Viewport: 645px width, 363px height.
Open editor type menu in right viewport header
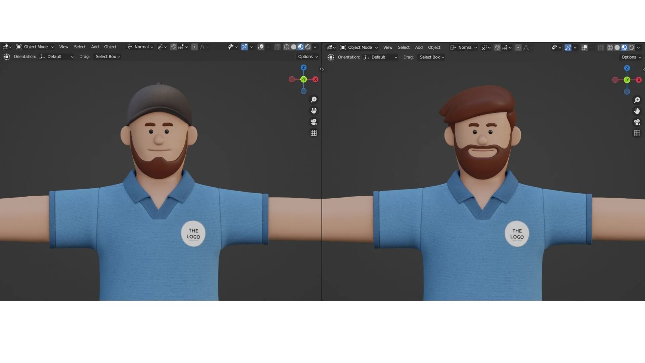point(331,47)
